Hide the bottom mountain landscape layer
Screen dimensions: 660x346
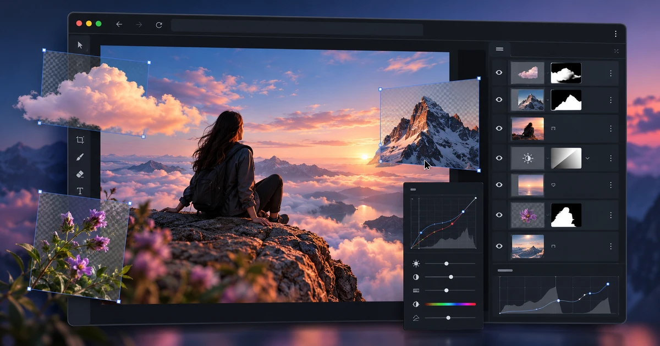point(499,247)
